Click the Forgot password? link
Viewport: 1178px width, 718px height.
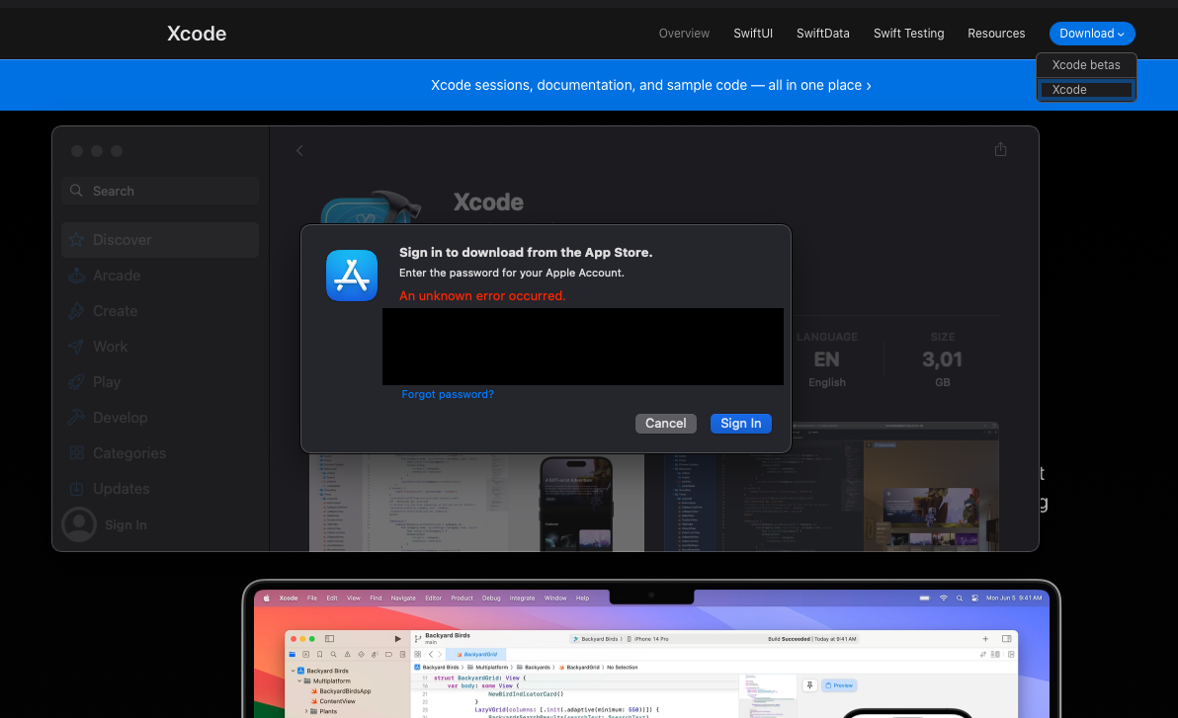(x=448, y=394)
